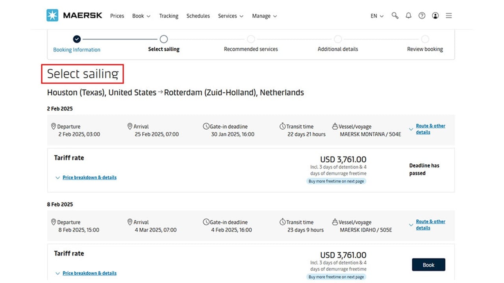Screen dimensions: 504x283
Task: Click the Booking Information step in the progress bar
Action: [x=76, y=49]
